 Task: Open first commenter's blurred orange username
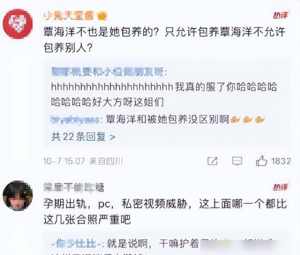pos(69,16)
